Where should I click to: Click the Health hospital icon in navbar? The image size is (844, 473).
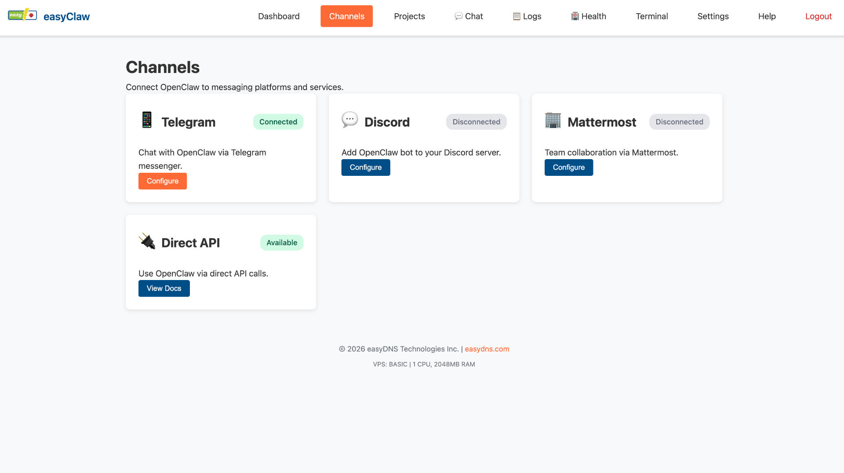tap(575, 16)
